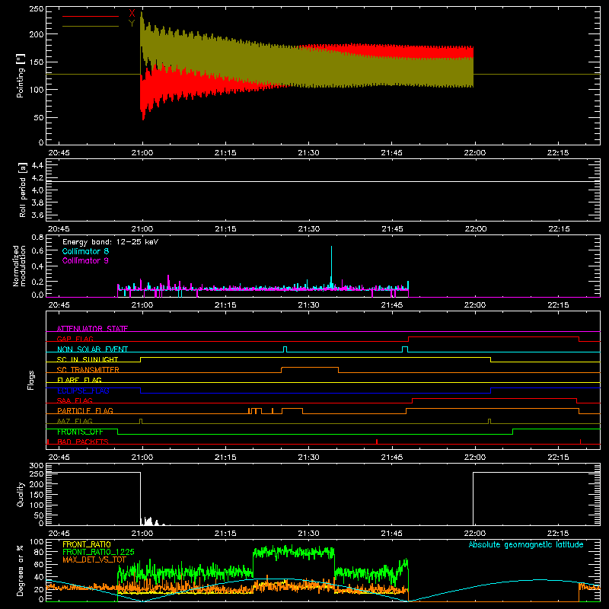Click the FLARE_FLAG label
Image resolution: width=609 pixels, height=609 pixels.
click(79, 380)
